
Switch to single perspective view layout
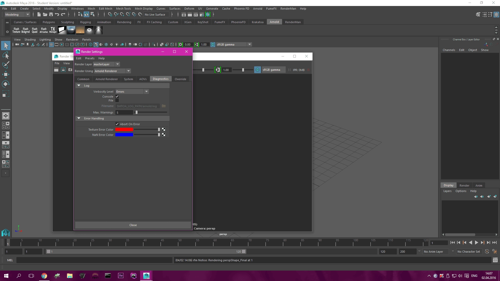[x=6, y=116]
